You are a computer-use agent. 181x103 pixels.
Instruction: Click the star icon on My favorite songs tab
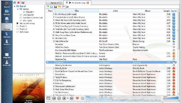click(67, 3)
